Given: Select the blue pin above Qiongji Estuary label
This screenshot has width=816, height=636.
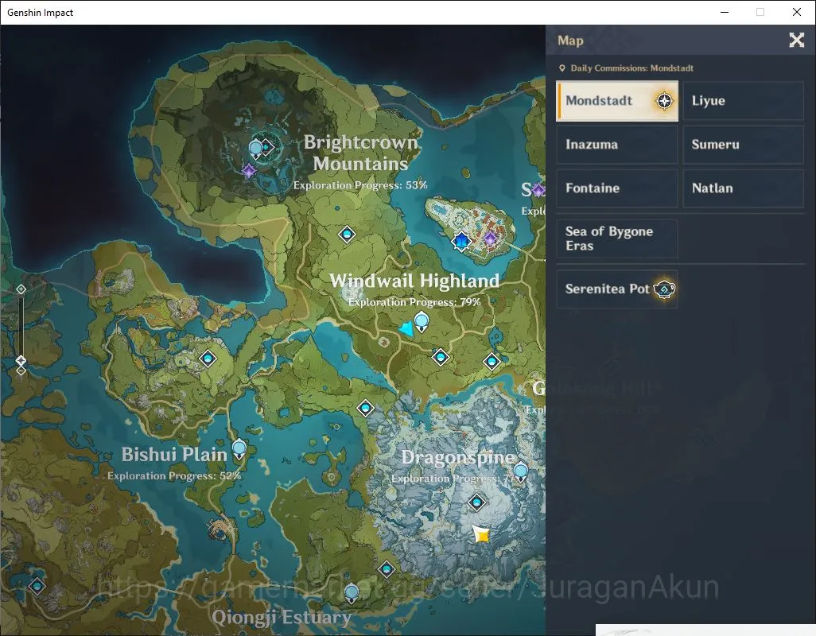Looking at the screenshot, I should point(352,593).
